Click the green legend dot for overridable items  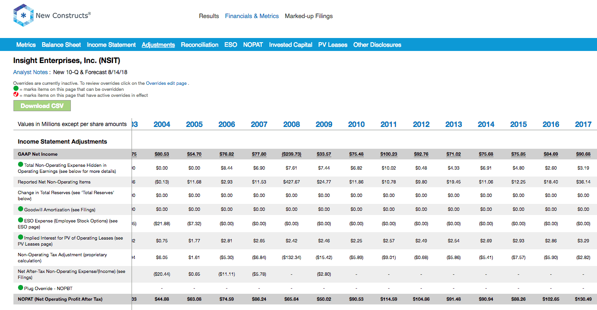click(x=16, y=89)
